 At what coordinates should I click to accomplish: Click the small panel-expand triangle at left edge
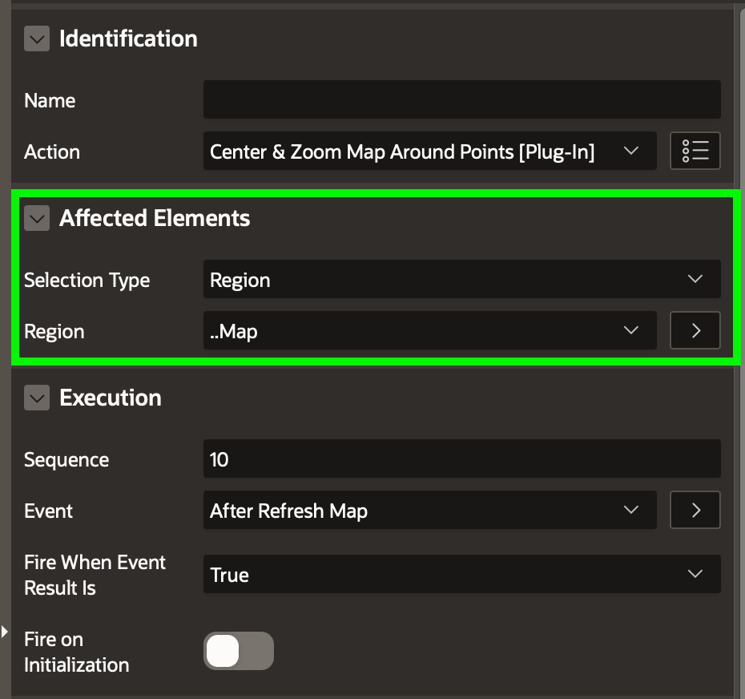4,632
